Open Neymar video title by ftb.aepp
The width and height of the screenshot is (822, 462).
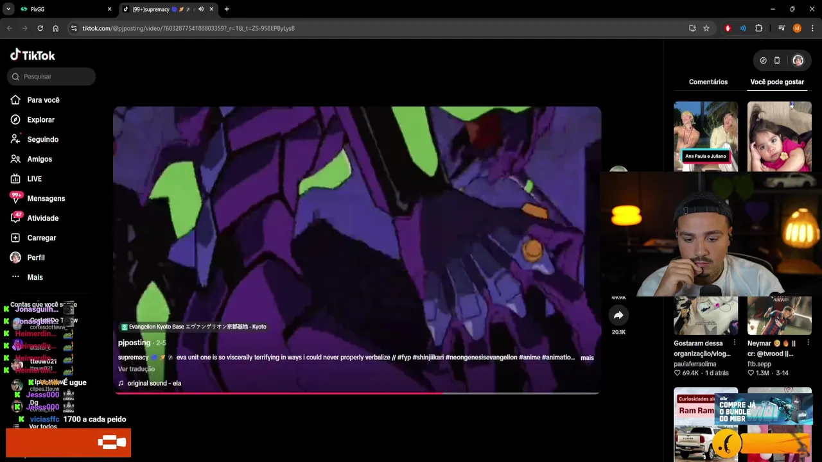[x=771, y=348]
